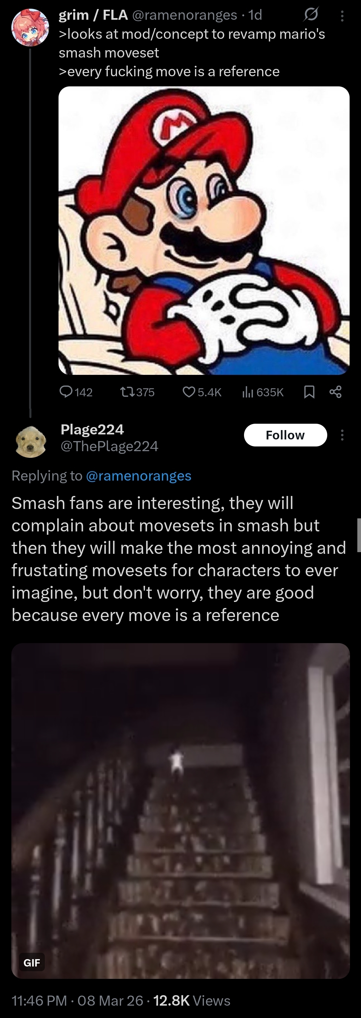Open the Mario meme image
The width and height of the screenshot is (361, 1018).
click(x=204, y=230)
